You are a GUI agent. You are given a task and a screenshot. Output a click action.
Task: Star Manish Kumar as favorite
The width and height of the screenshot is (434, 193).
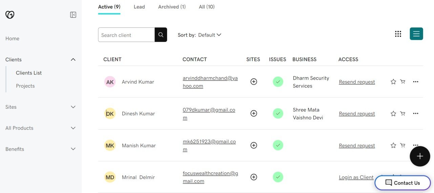tap(393, 145)
